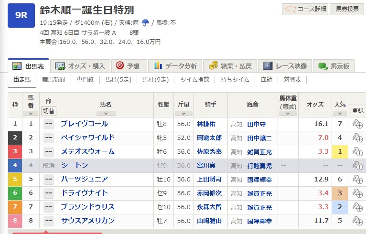Open the データ分析 tab
Screen dimensions: 366x234
(x=175, y=66)
